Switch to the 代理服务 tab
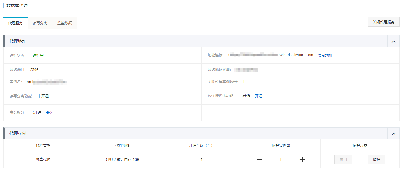 [15, 23]
